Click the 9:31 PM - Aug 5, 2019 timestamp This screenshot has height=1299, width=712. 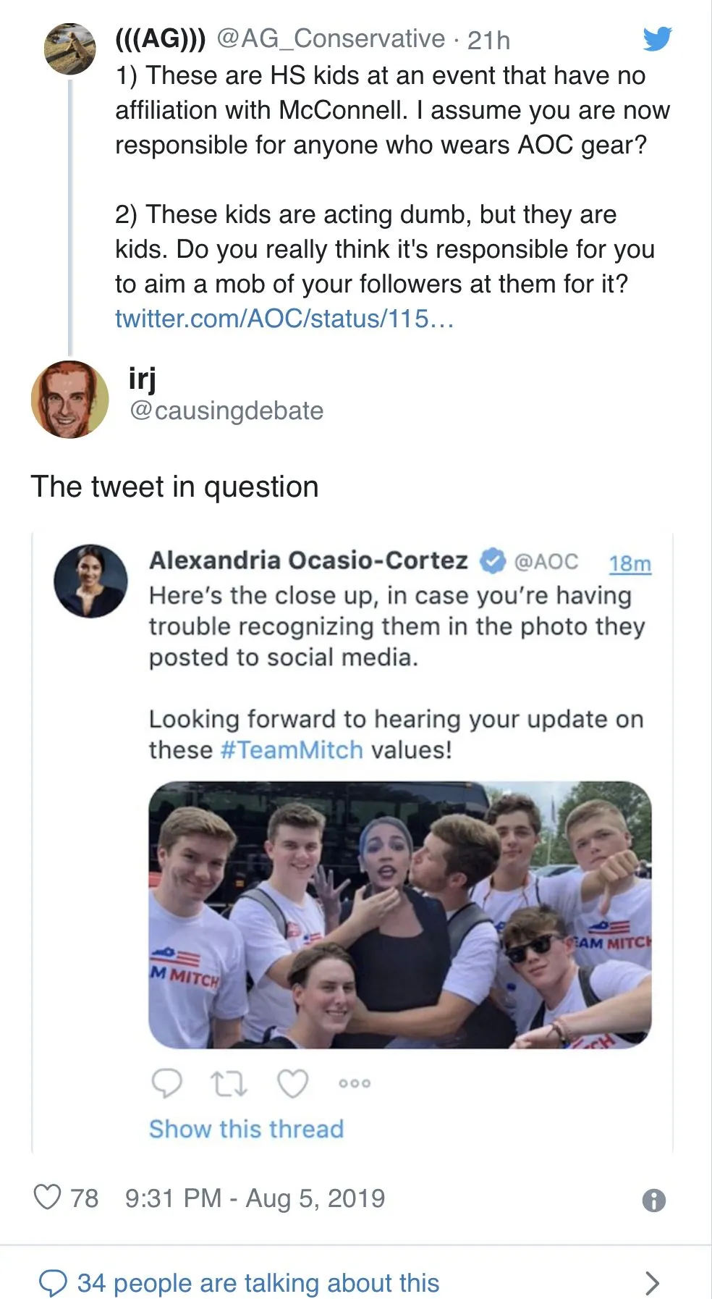tap(255, 1198)
